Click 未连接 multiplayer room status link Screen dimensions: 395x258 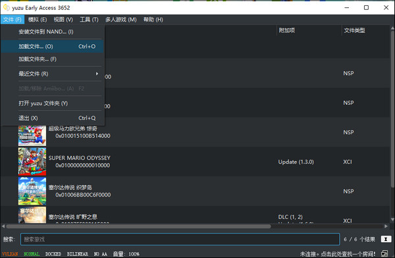point(338,253)
